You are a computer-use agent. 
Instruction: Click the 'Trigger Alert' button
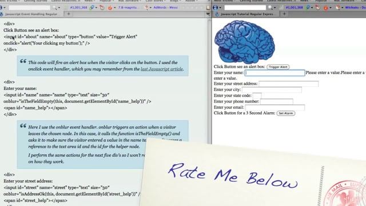pyautogui.click(x=278, y=67)
